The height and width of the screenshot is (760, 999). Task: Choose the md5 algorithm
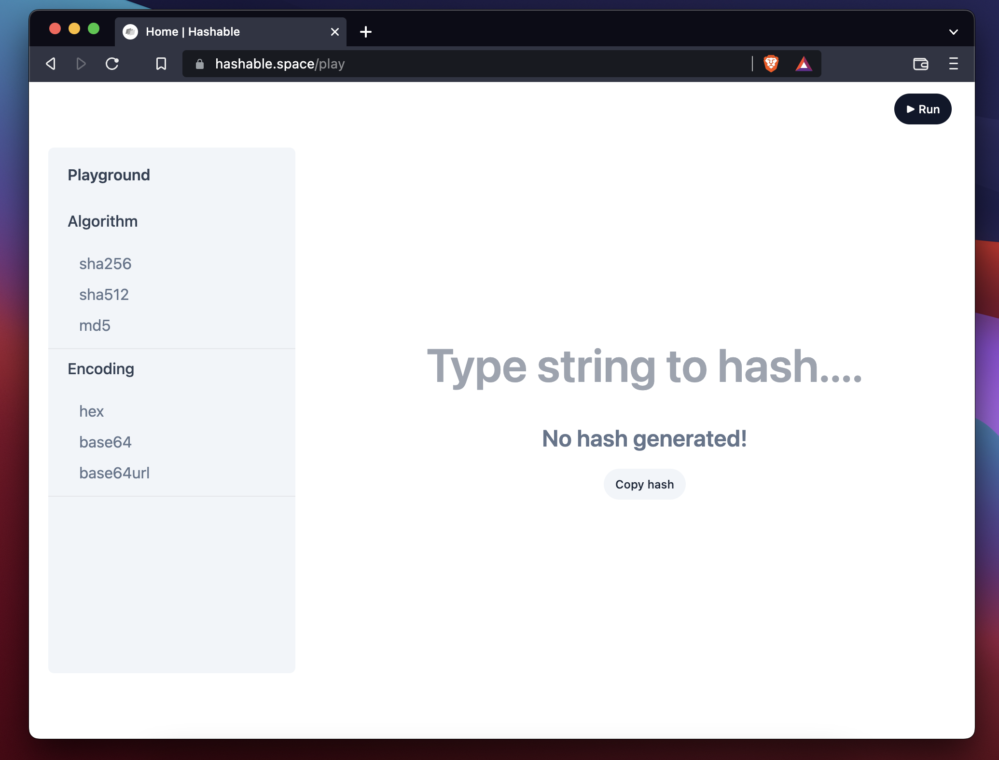point(95,326)
